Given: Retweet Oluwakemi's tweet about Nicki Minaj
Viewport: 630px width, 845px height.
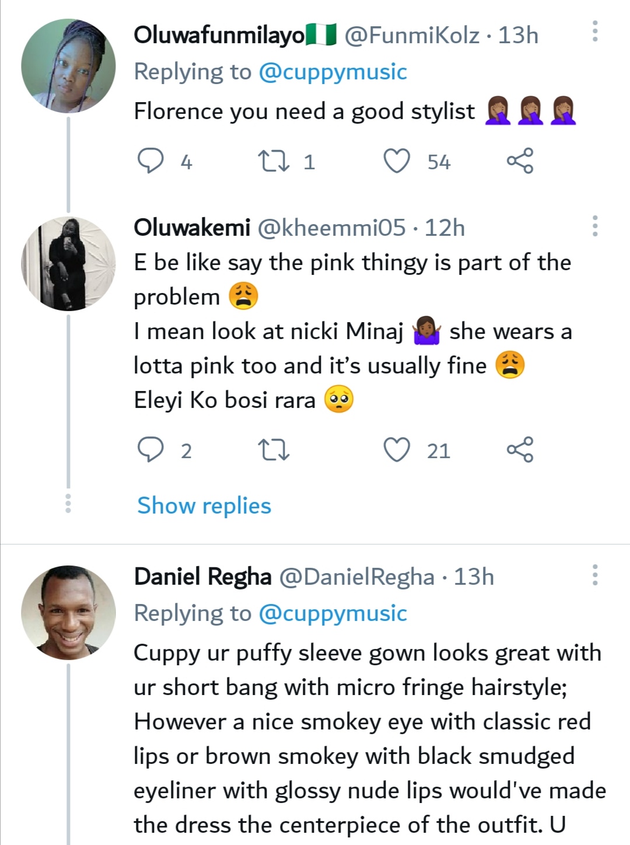Looking at the screenshot, I should (274, 450).
